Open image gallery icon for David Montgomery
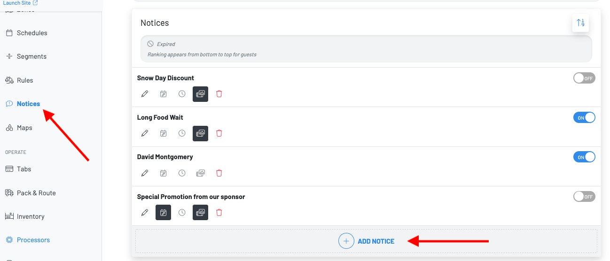The height and width of the screenshot is (261, 610). [x=200, y=173]
